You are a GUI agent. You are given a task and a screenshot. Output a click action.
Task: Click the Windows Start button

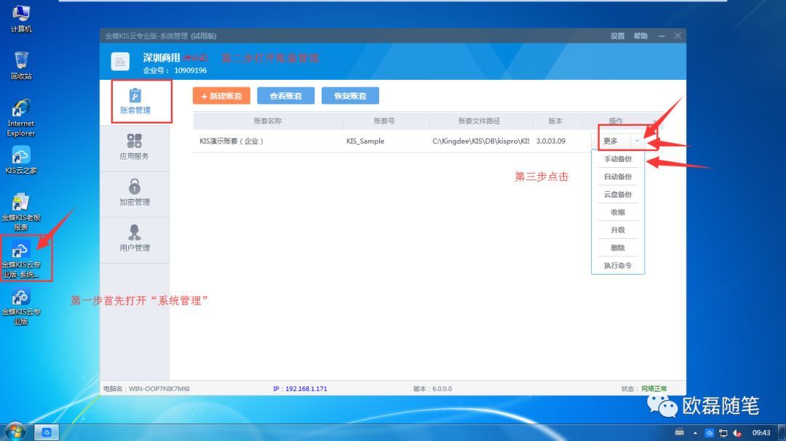tap(15, 432)
